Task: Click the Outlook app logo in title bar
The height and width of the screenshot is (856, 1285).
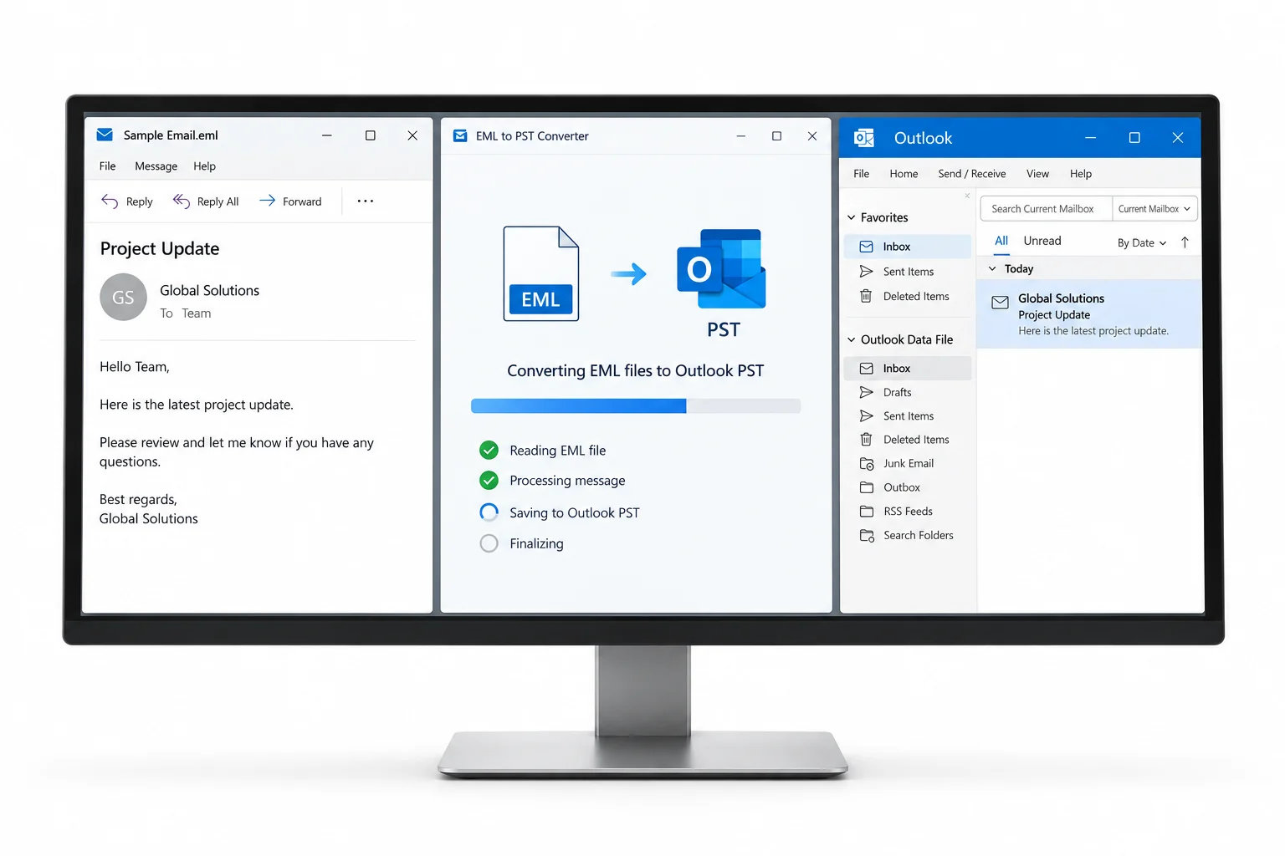Action: [x=863, y=138]
